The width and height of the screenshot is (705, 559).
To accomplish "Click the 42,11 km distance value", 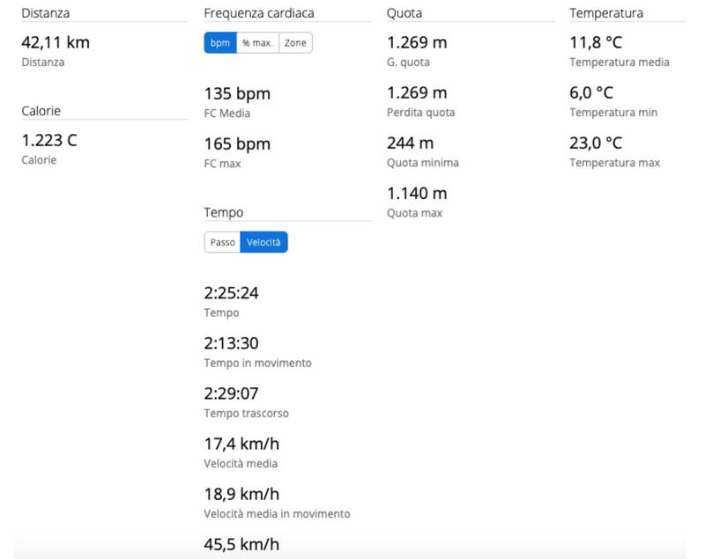I will [56, 42].
